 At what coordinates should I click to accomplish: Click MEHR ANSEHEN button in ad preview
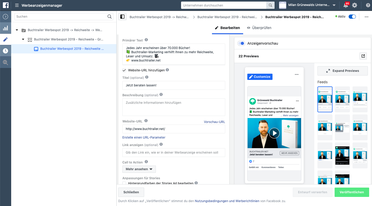point(289,153)
